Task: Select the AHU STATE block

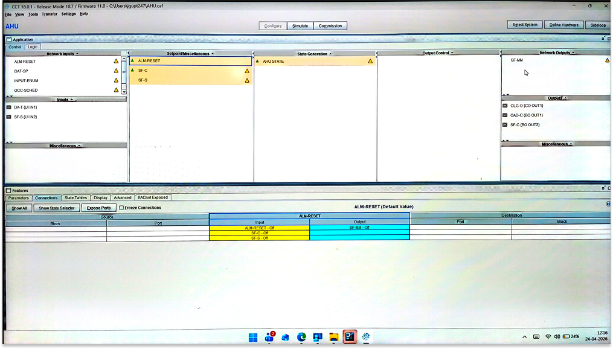Action: point(315,62)
